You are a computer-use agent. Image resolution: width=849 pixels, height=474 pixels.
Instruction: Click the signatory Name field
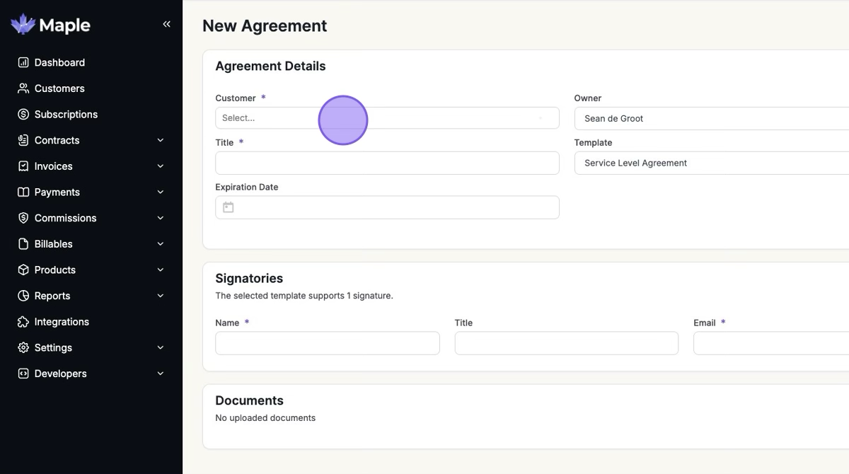tap(327, 343)
